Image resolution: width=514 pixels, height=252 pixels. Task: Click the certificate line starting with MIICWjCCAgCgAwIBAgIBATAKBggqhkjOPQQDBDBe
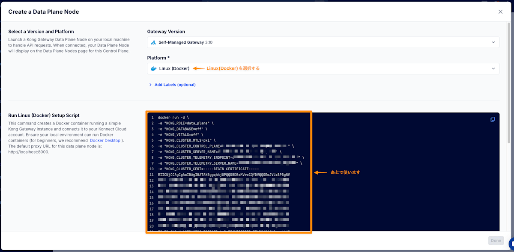(x=224, y=175)
